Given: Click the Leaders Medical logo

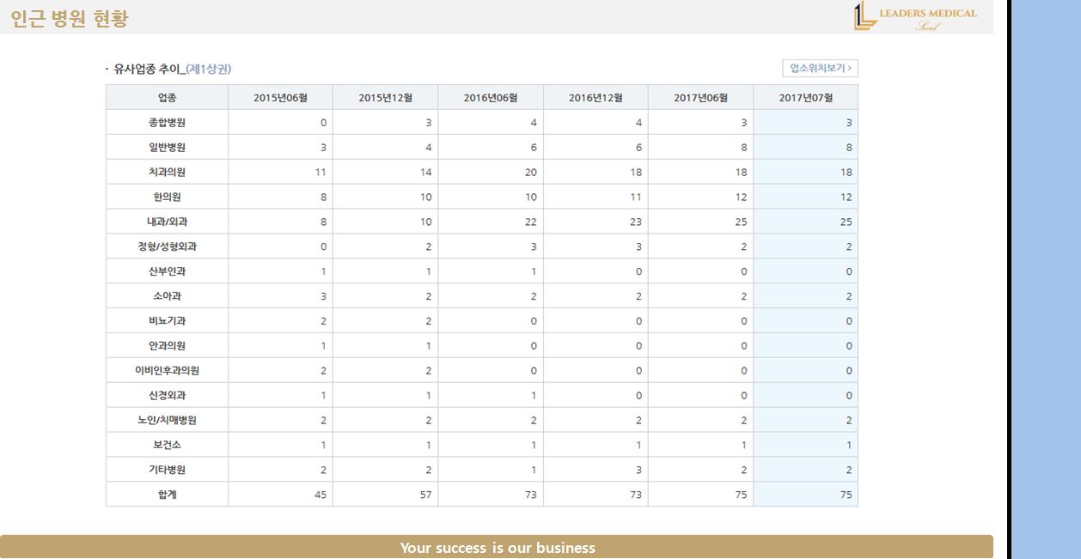Looking at the screenshot, I should (x=915, y=17).
